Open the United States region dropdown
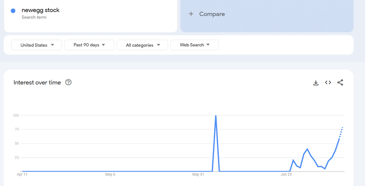Screen dimensions: 365x186 click(x=36, y=45)
